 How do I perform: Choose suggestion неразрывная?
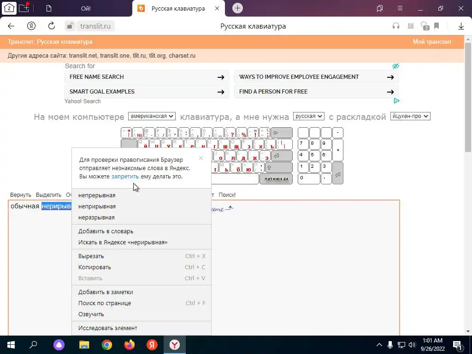click(142, 218)
